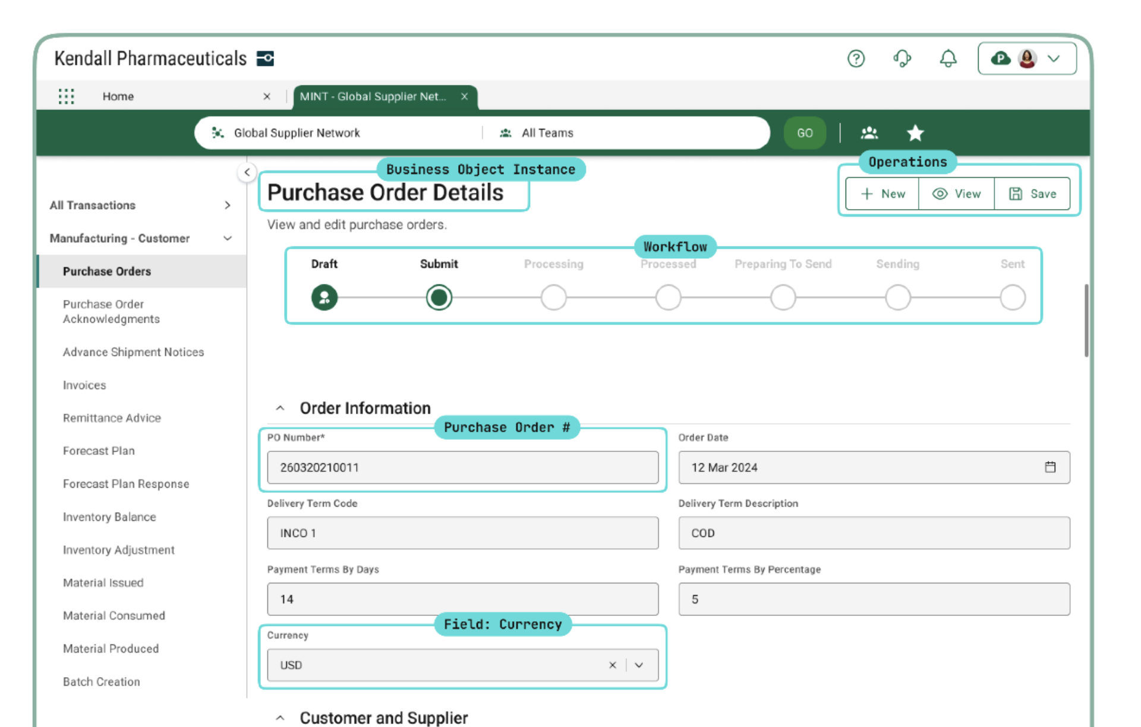The width and height of the screenshot is (1141, 727).
Task: Click the GO button in search bar
Action: (x=802, y=131)
